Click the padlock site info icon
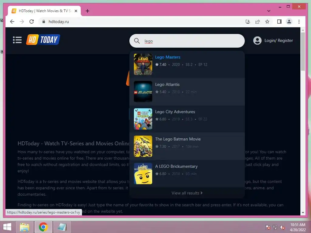Screen dimensions: 311x233 pos(44,22)
